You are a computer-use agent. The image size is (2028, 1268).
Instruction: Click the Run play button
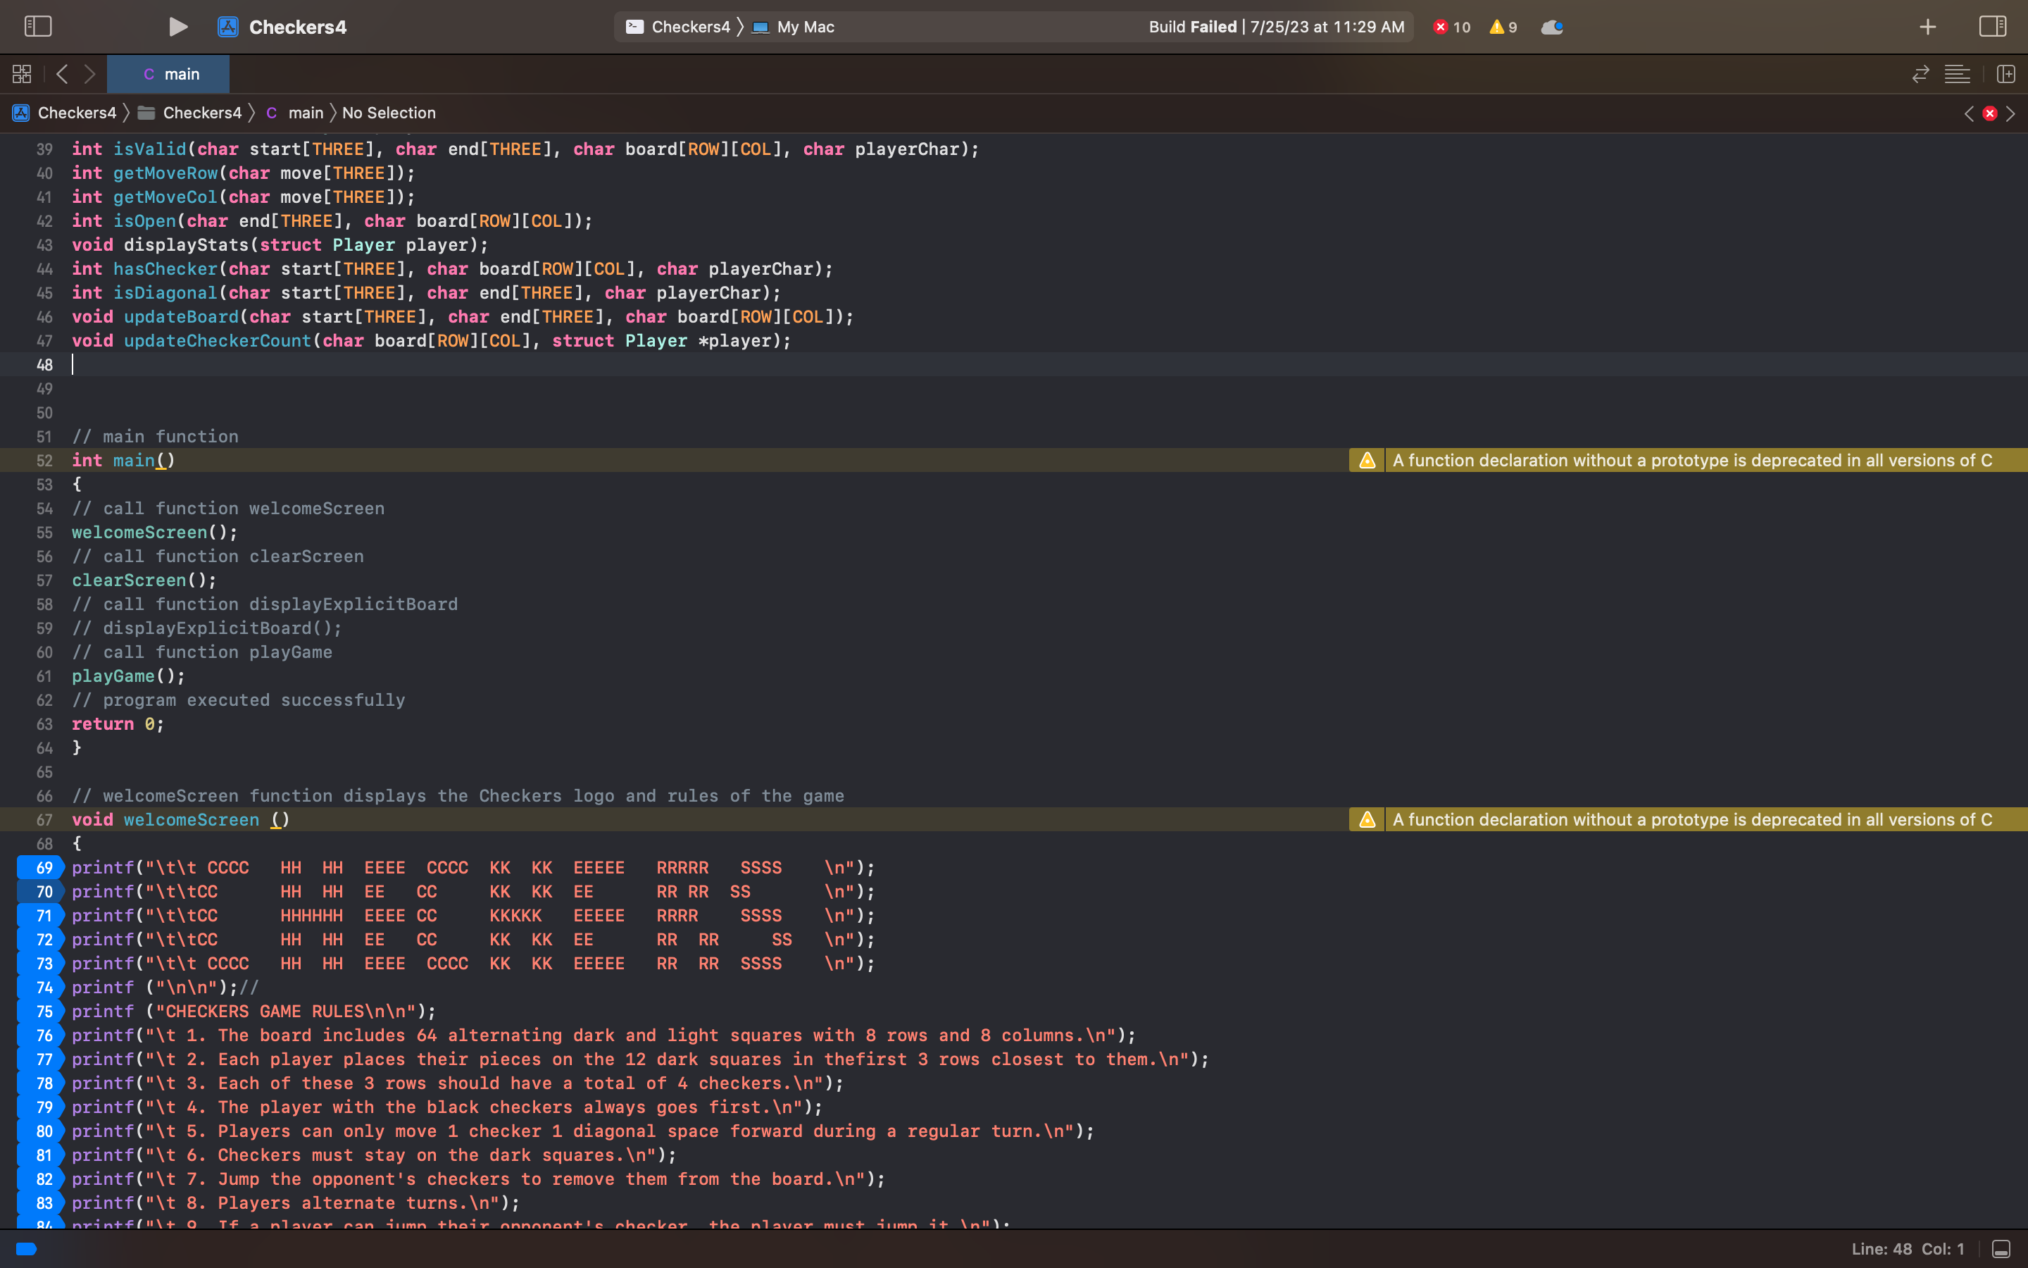pyautogui.click(x=177, y=27)
